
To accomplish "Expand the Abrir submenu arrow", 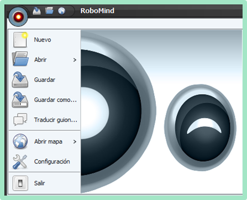I will point(75,60).
